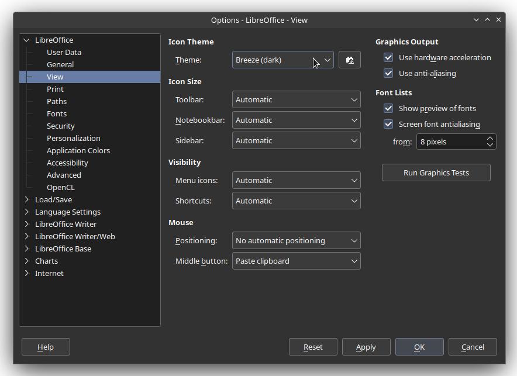
Task: Select Application Colors in the tree
Action: coord(78,150)
